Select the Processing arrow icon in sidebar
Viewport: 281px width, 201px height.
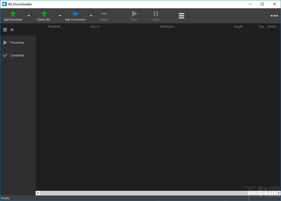(5, 42)
